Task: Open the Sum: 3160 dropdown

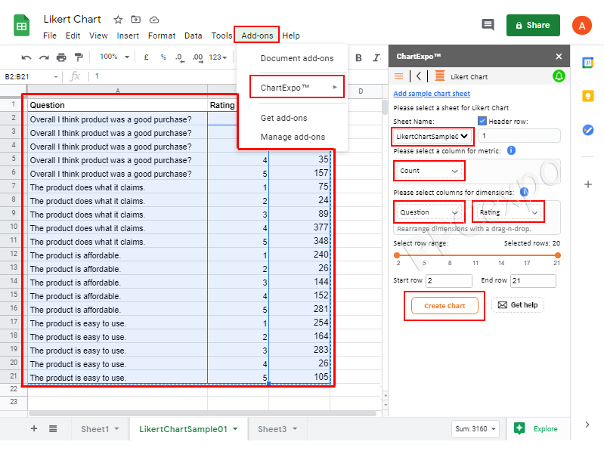Action: 475,428
